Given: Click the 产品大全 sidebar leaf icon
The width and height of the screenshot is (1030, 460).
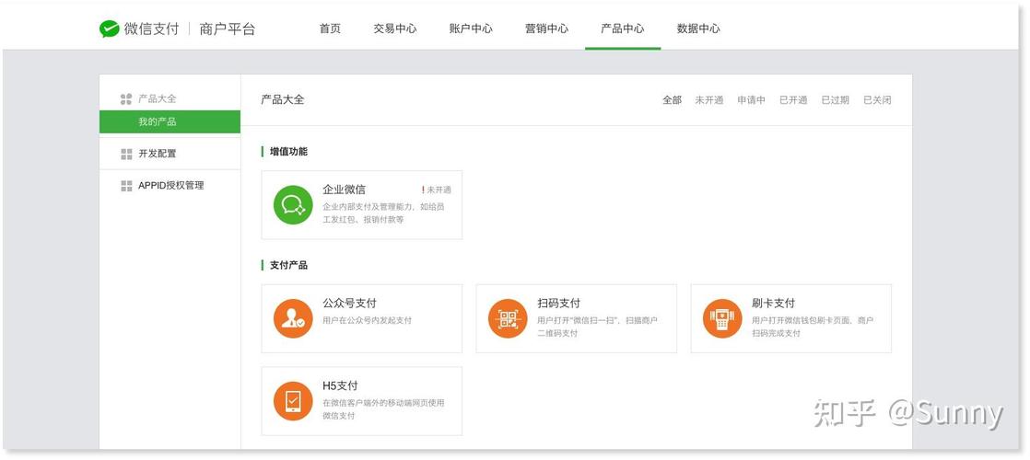Looking at the screenshot, I should click(x=126, y=99).
